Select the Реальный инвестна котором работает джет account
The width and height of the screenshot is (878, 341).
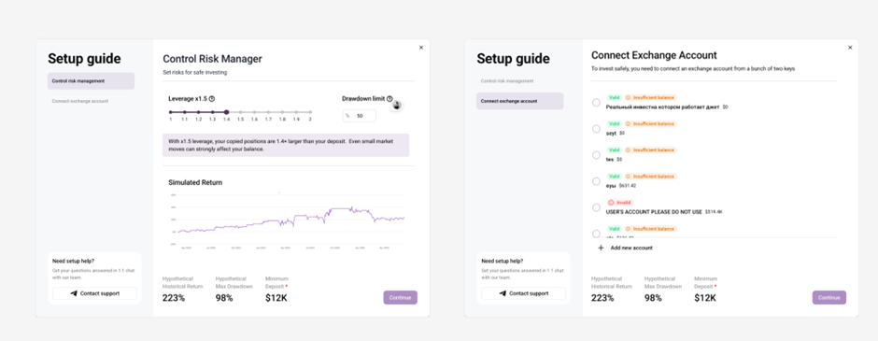click(596, 103)
